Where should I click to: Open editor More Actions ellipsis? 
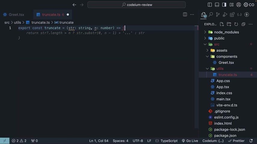(x=192, y=14)
